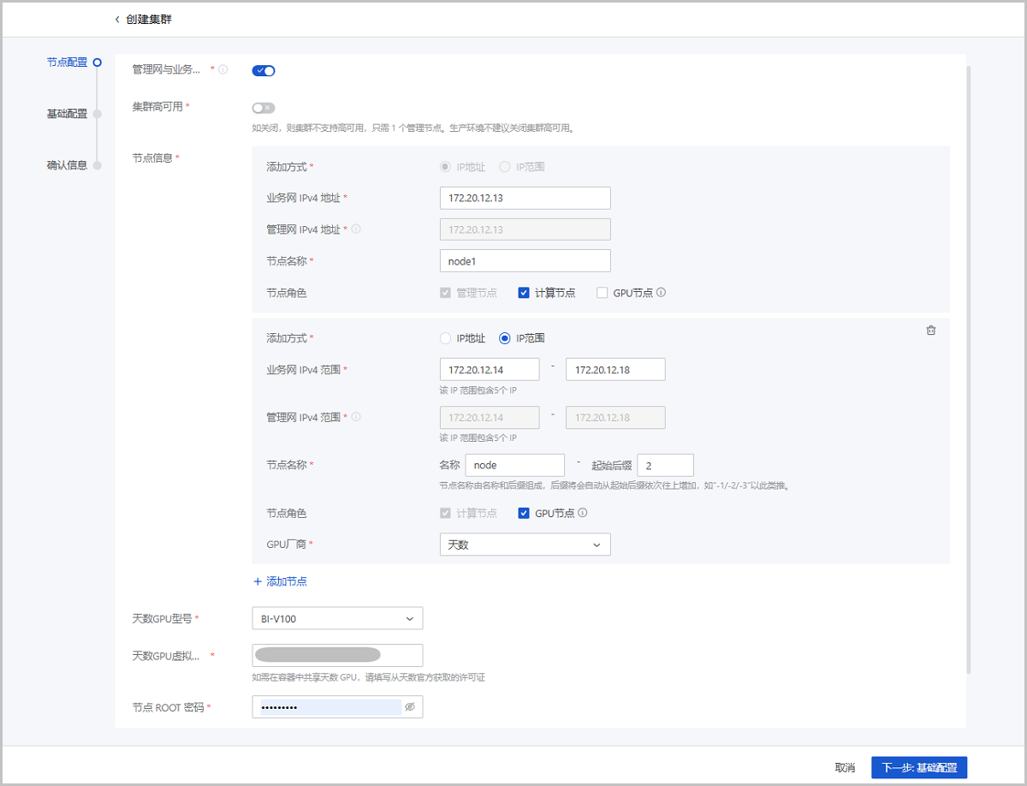Enable the 集群高可用 switch
The height and width of the screenshot is (786, 1027).
tap(264, 108)
